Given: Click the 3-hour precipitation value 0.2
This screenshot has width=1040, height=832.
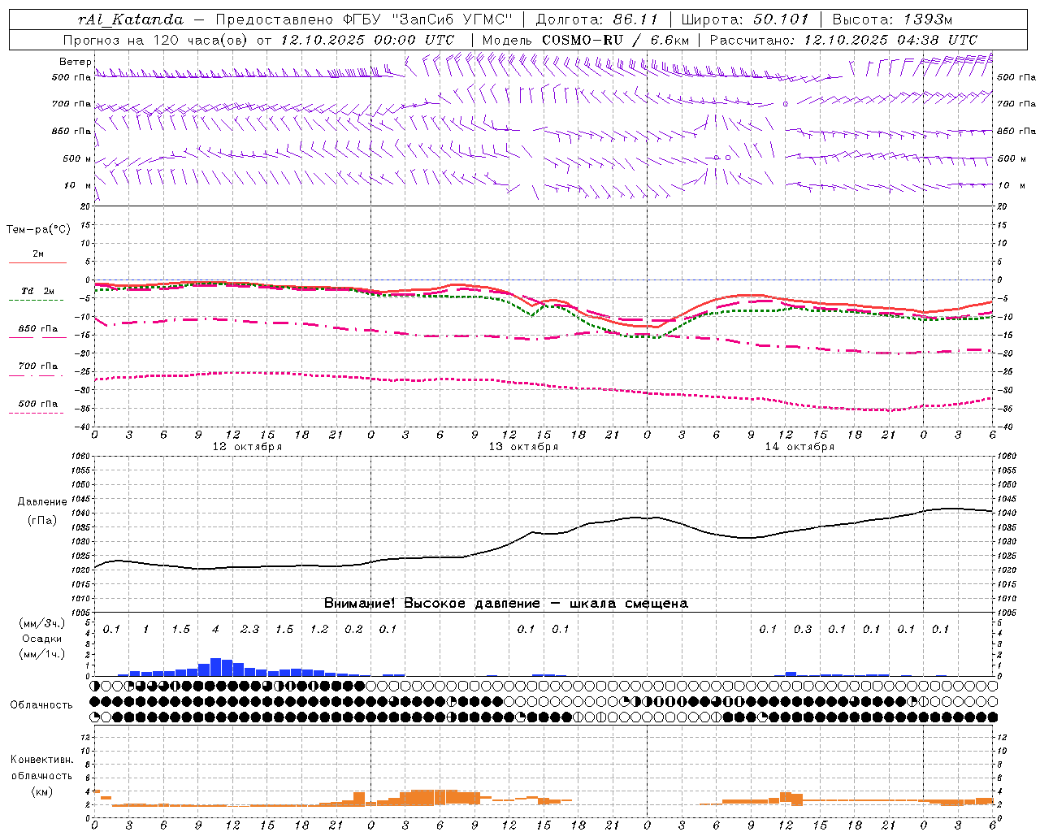Looking at the screenshot, I should 353,630.
